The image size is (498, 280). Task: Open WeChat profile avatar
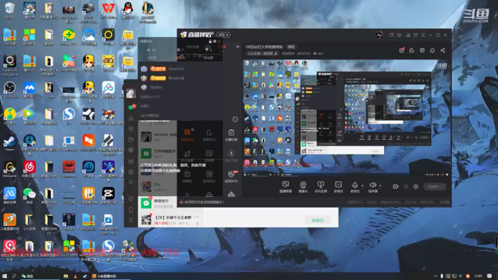click(x=131, y=93)
